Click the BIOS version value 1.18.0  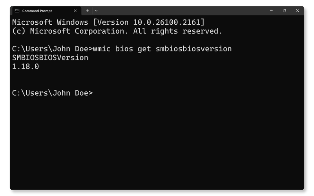[26, 67]
